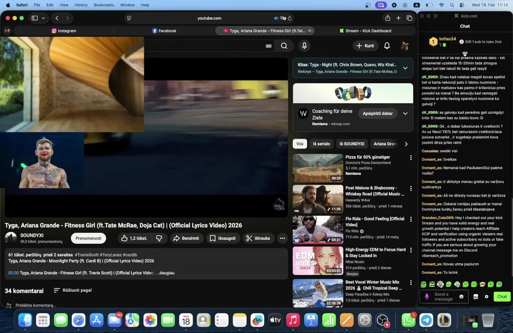Open the Kick chat shop icon
Image resolution: width=513 pixels, height=333 pixels.
(476, 296)
